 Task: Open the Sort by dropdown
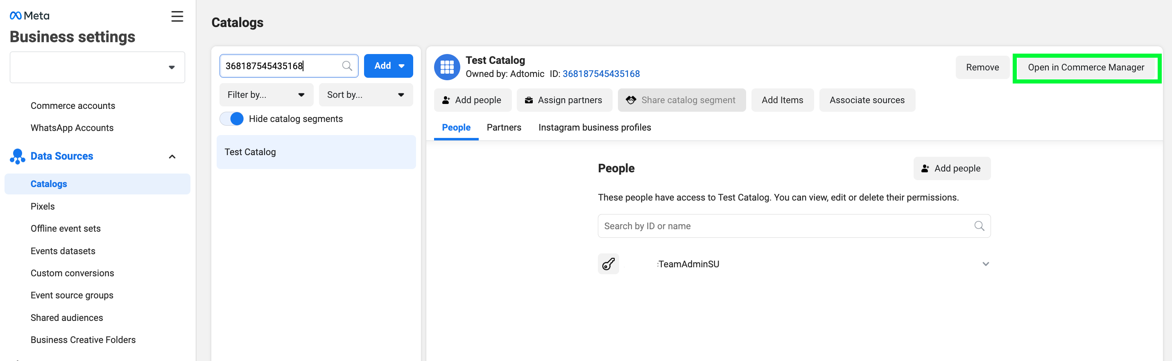[366, 95]
